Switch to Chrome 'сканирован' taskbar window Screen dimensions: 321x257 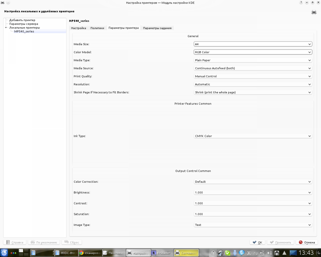[x=90, y=253]
